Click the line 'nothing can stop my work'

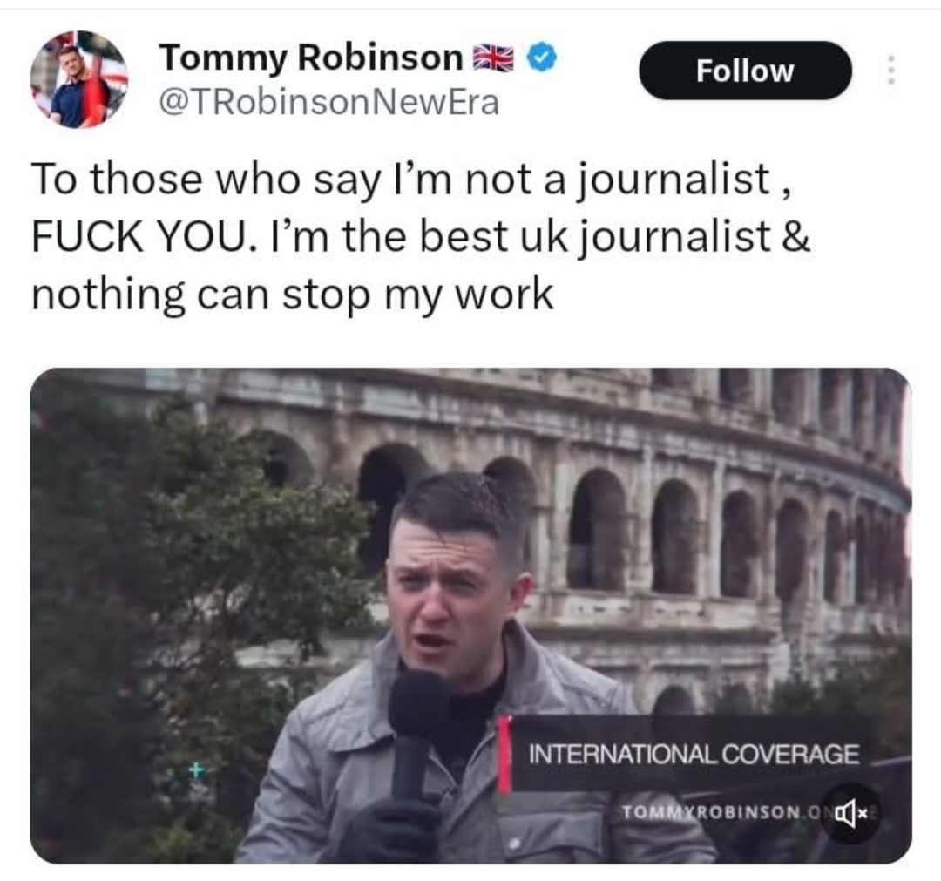click(292, 295)
